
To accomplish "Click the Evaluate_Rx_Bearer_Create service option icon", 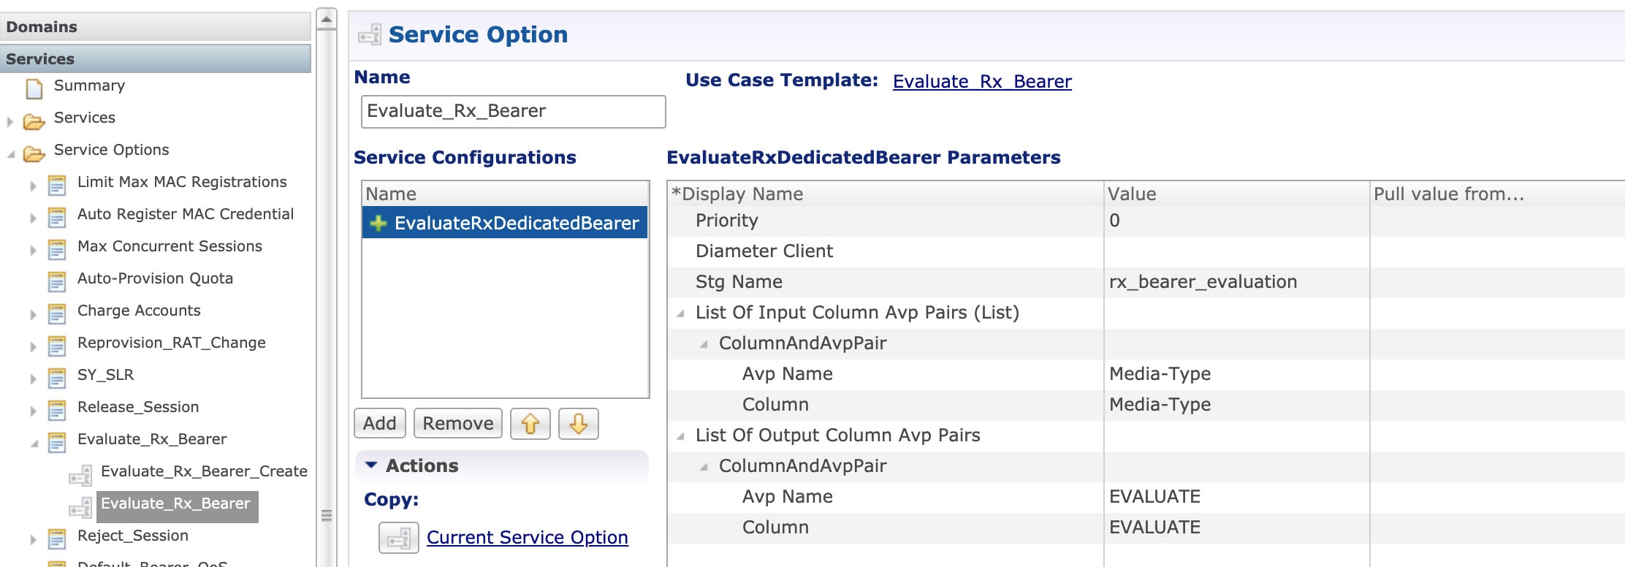I will click(80, 475).
